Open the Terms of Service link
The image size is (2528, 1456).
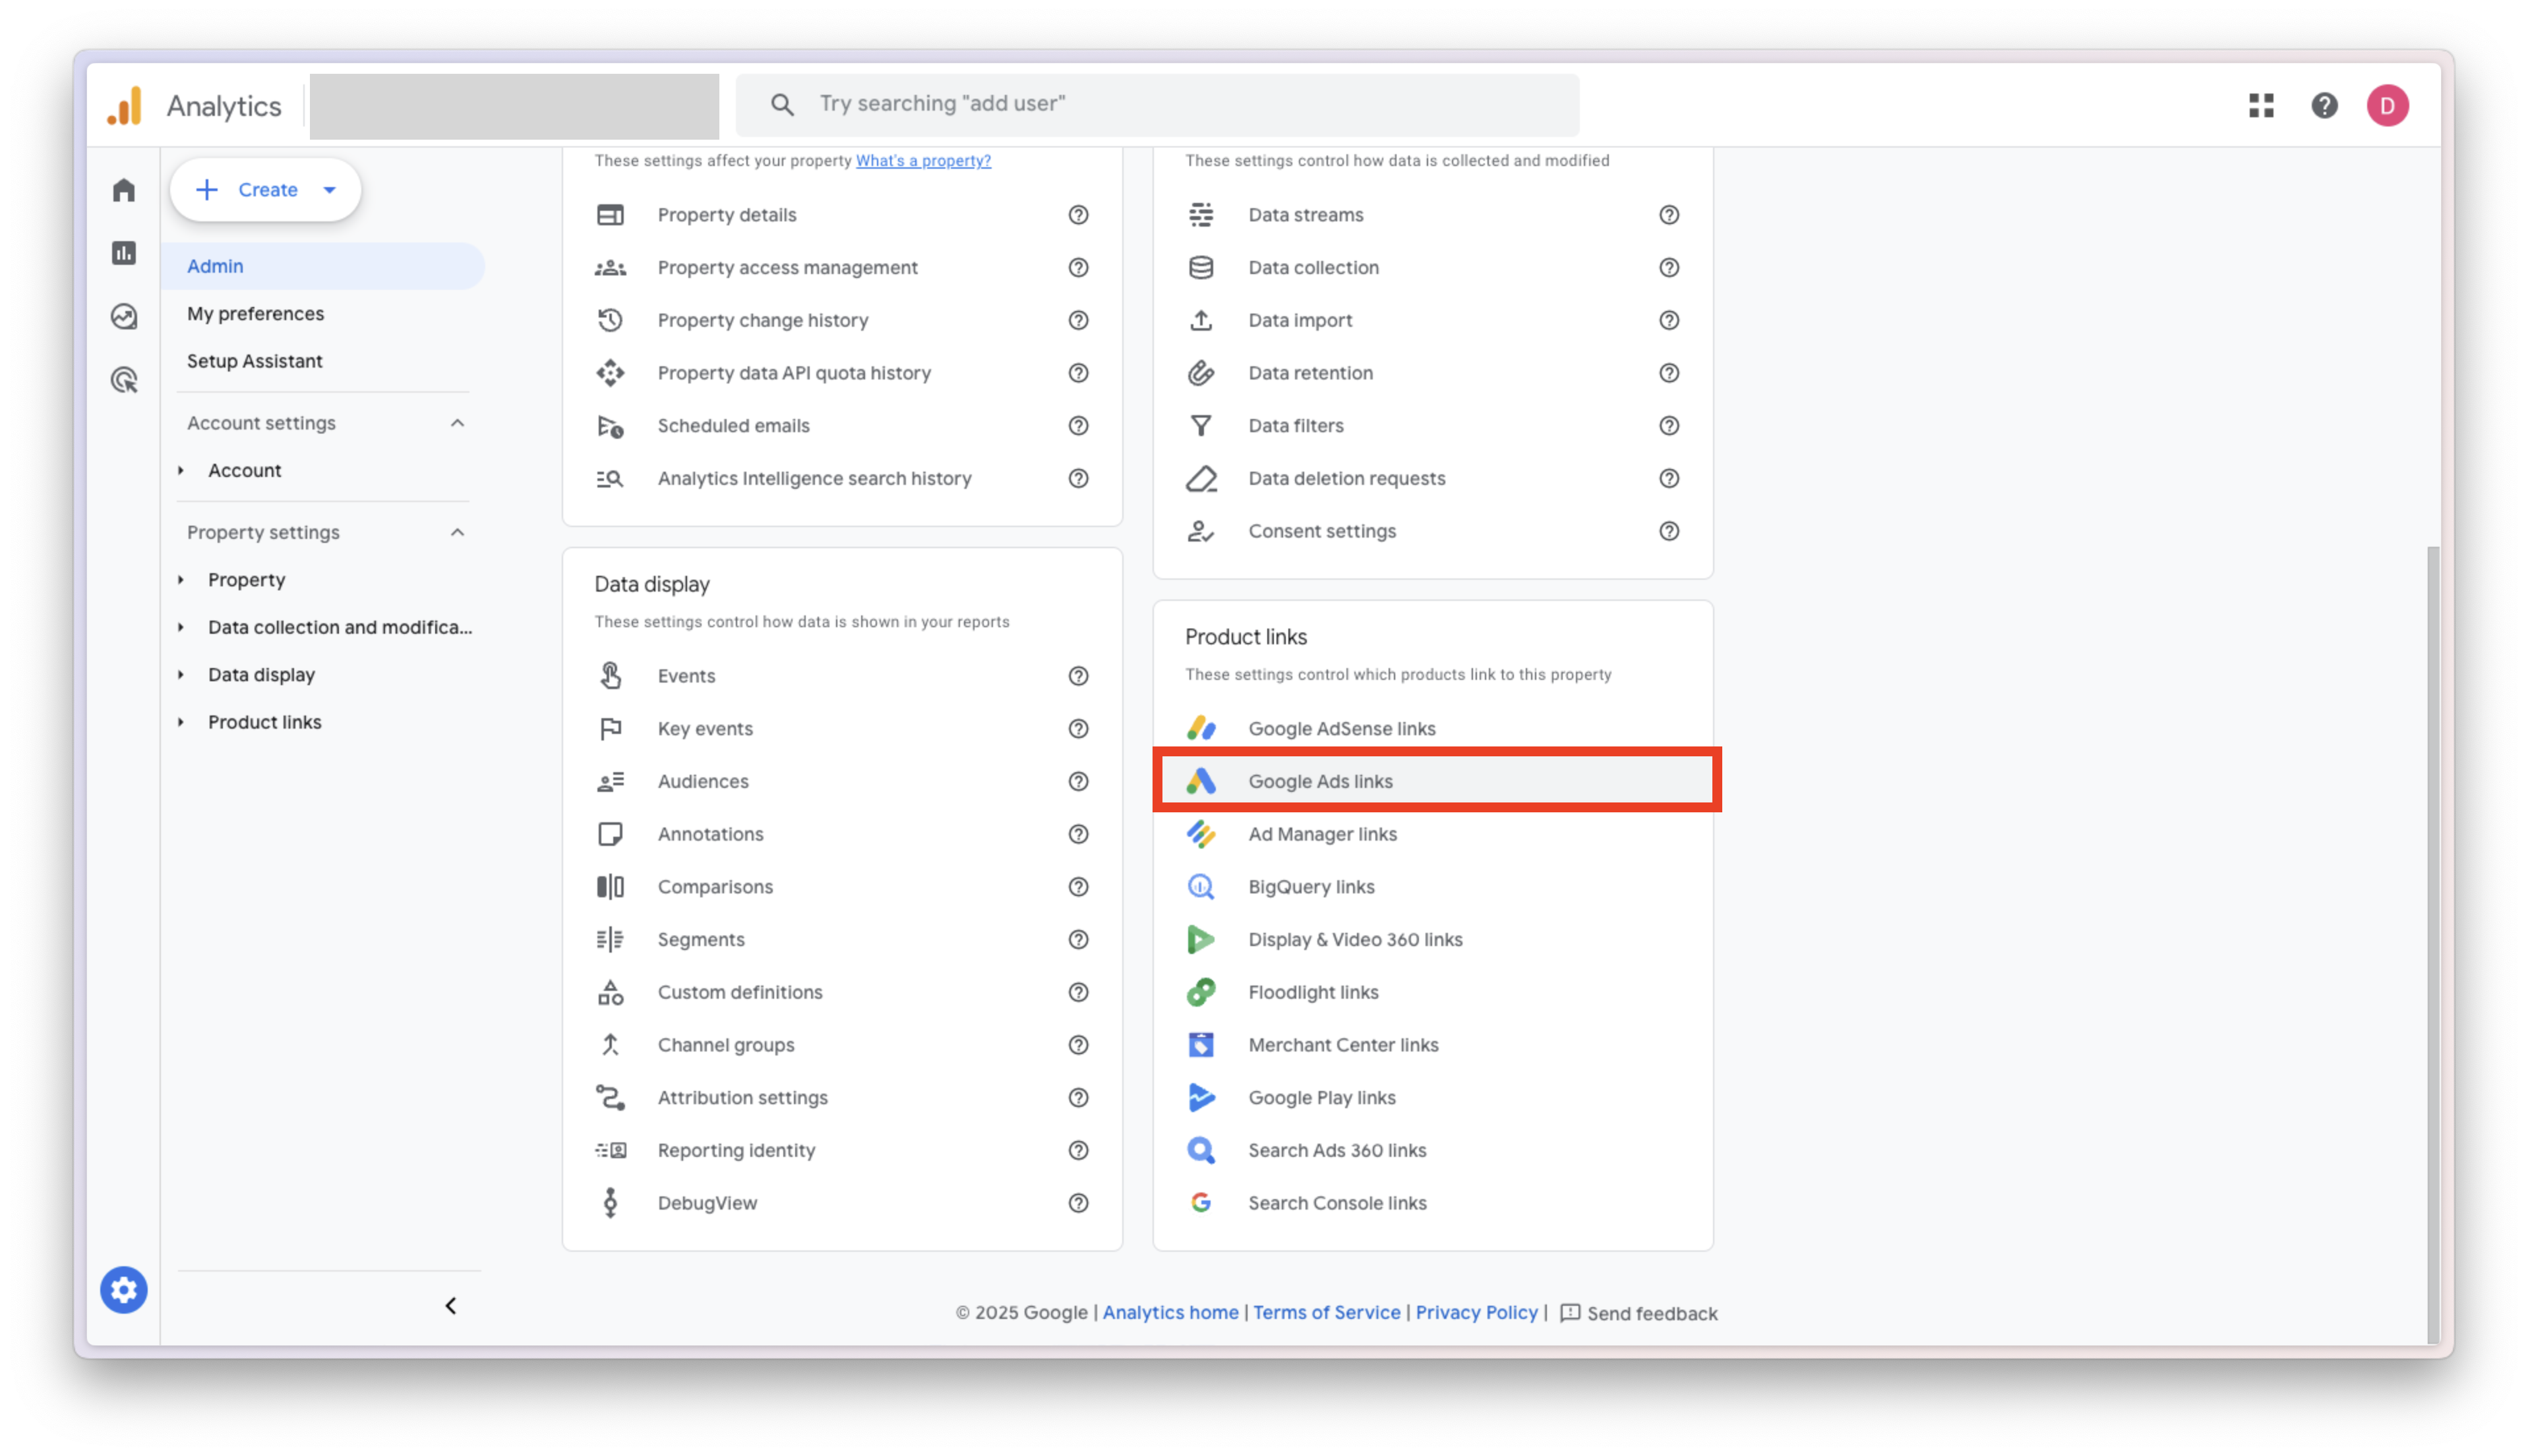click(1326, 1312)
